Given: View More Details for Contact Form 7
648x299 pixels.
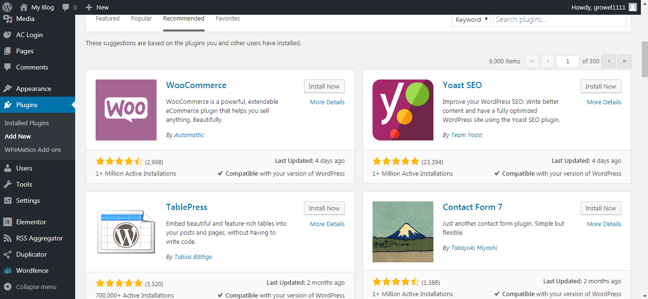Looking at the screenshot, I should [604, 224].
